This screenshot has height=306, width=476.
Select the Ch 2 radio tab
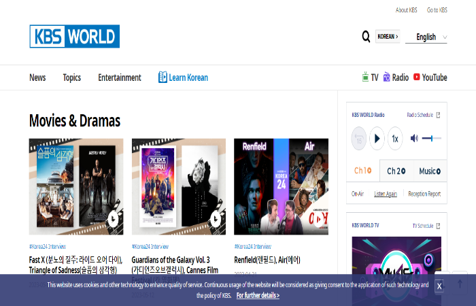point(396,171)
